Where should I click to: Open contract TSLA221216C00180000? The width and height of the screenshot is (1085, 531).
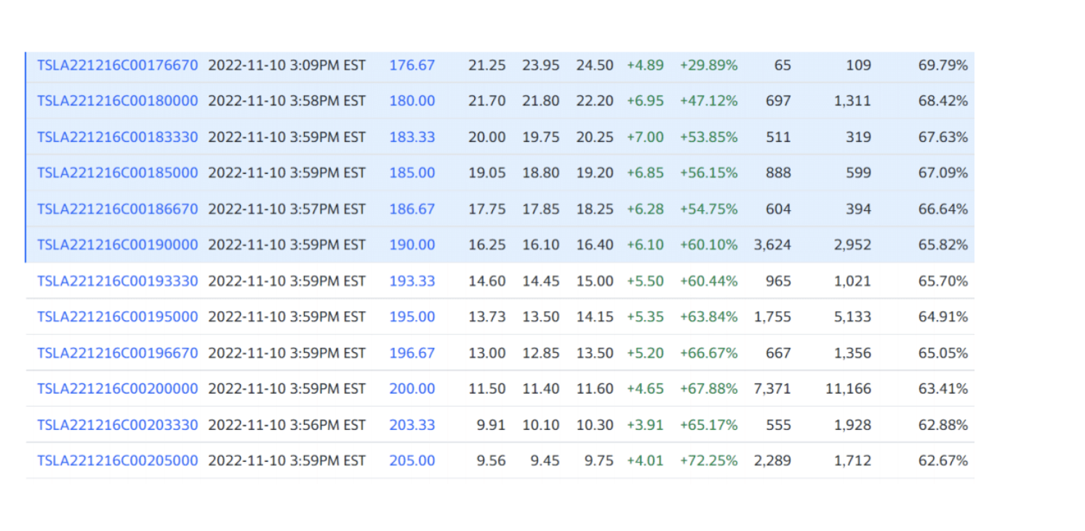pyautogui.click(x=117, y=100)
